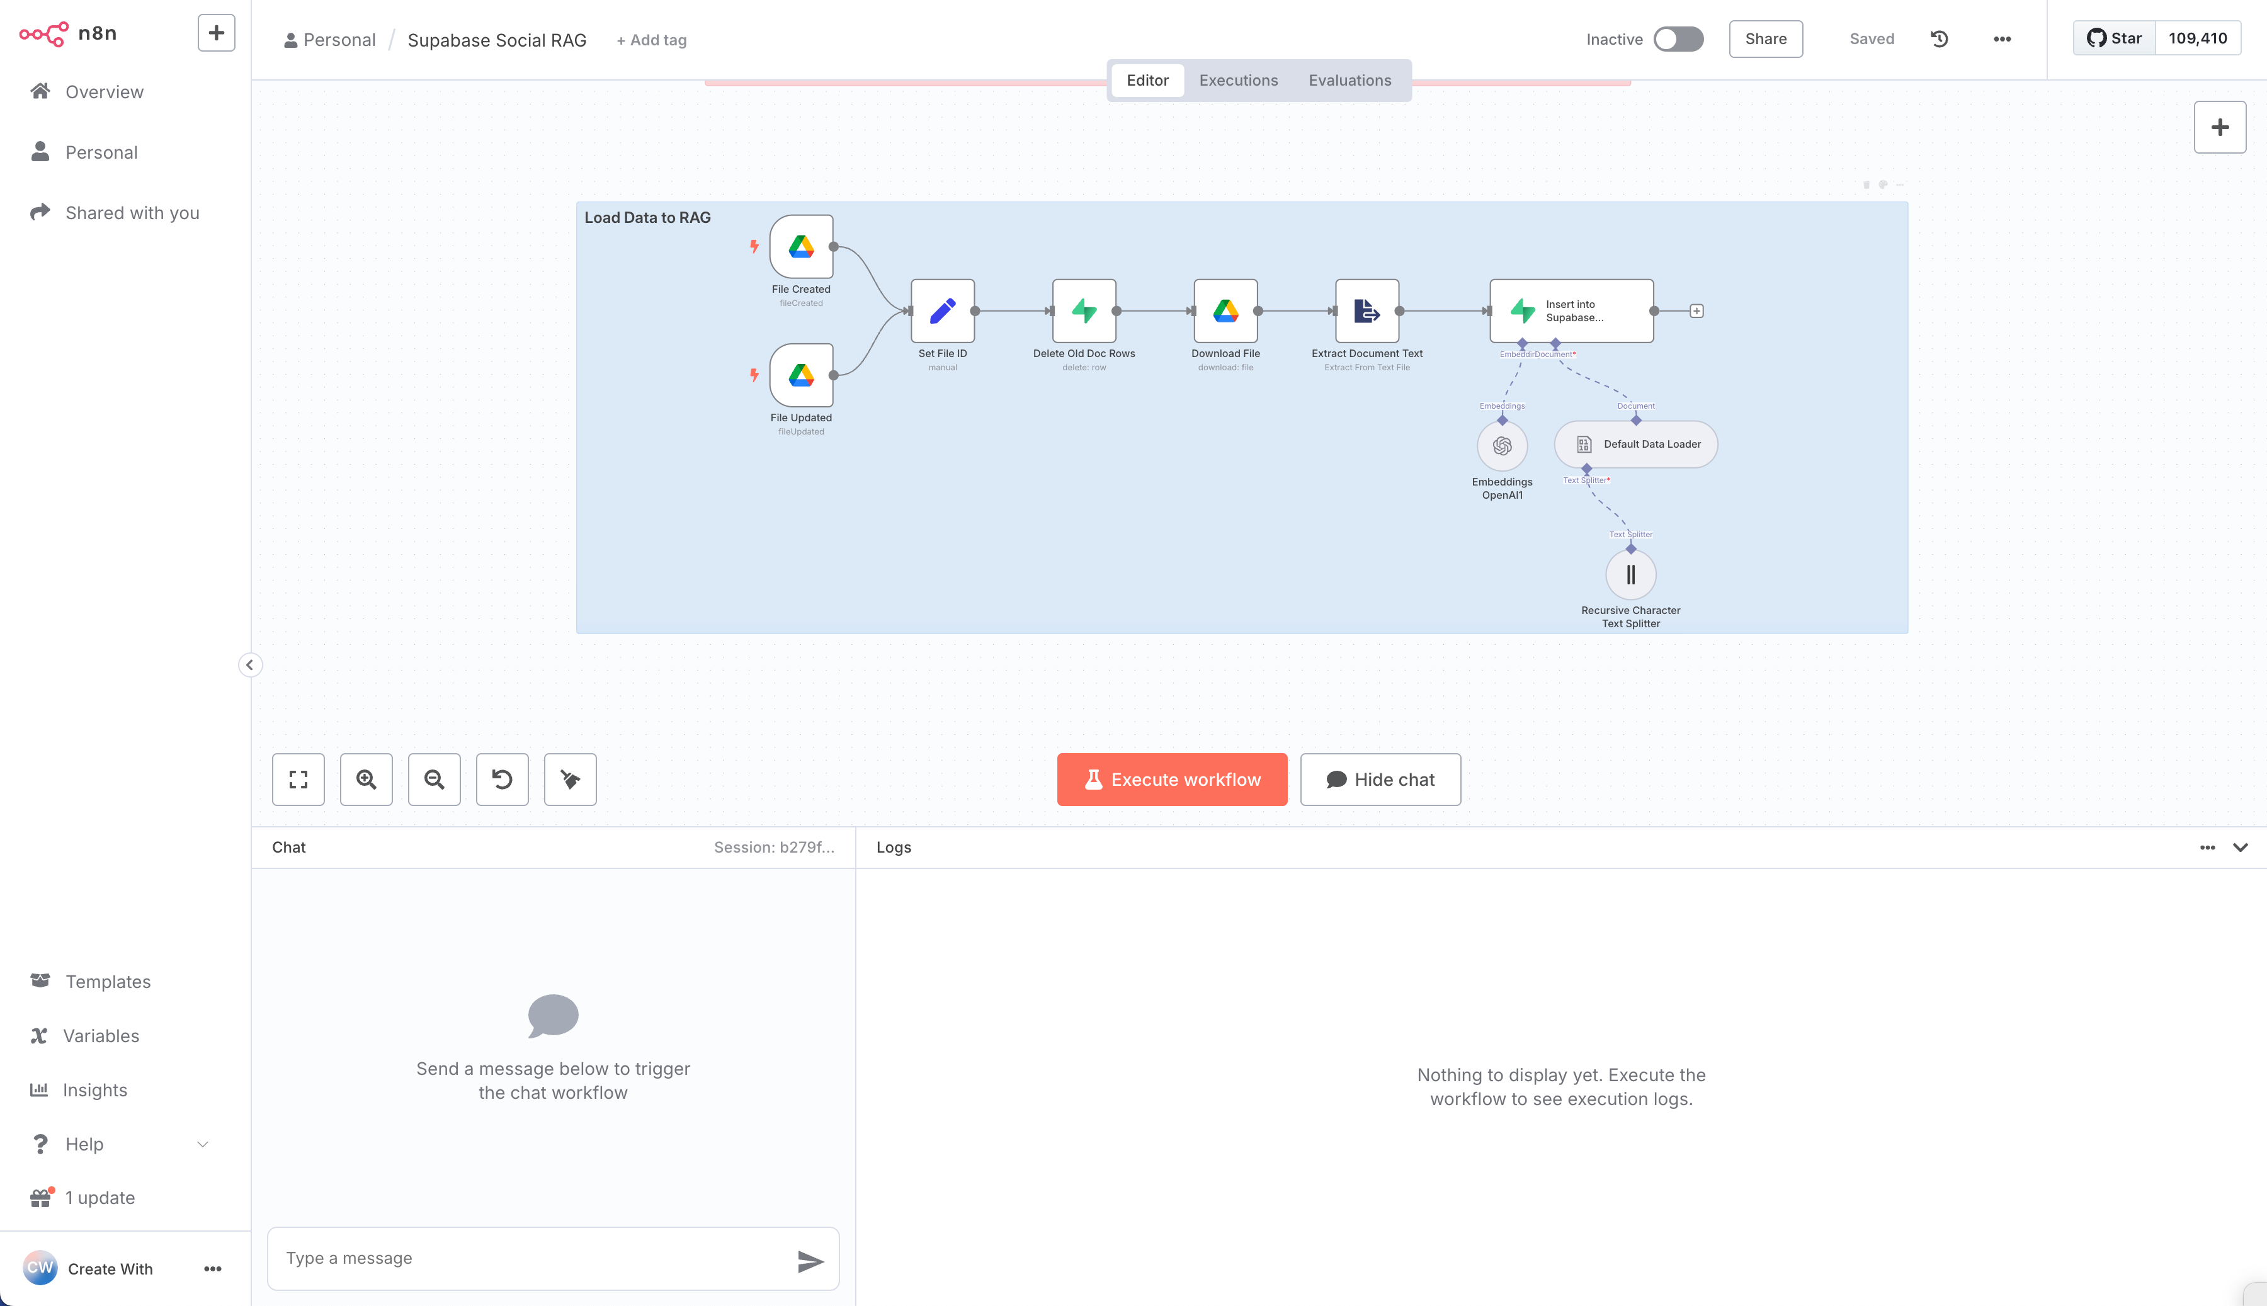Click the Execute workflow button
Image resolution: width=2267 pixels, height=1306 pixels.
pyautogui.click(x=1171, y=778)
